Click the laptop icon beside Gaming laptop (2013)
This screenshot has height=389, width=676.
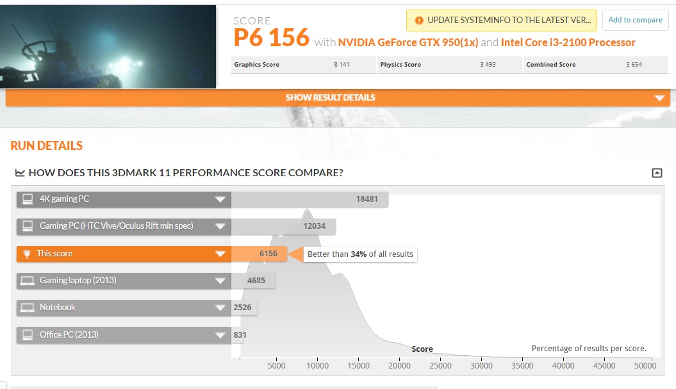(27, 281)
